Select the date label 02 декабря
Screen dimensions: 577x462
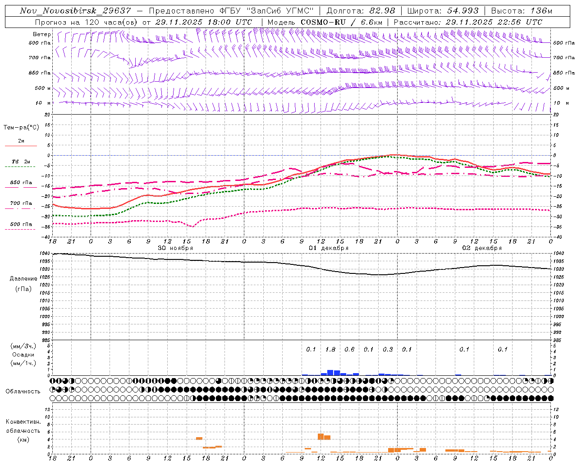click(482, 248)
